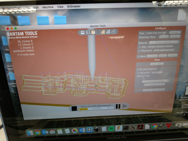188x141 pixels.
Task: Click the Locate fixturing button
Action: [175, 37]
